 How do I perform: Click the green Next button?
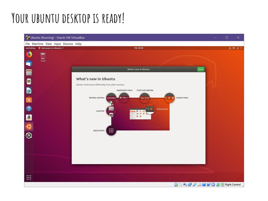(x=201, y=69)
